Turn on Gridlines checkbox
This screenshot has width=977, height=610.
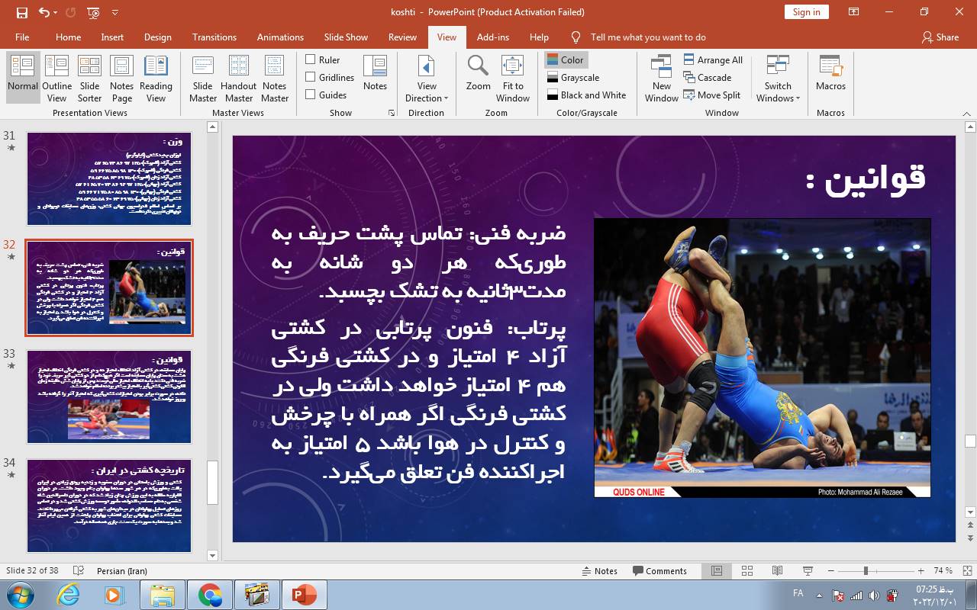tap(311, 77)
